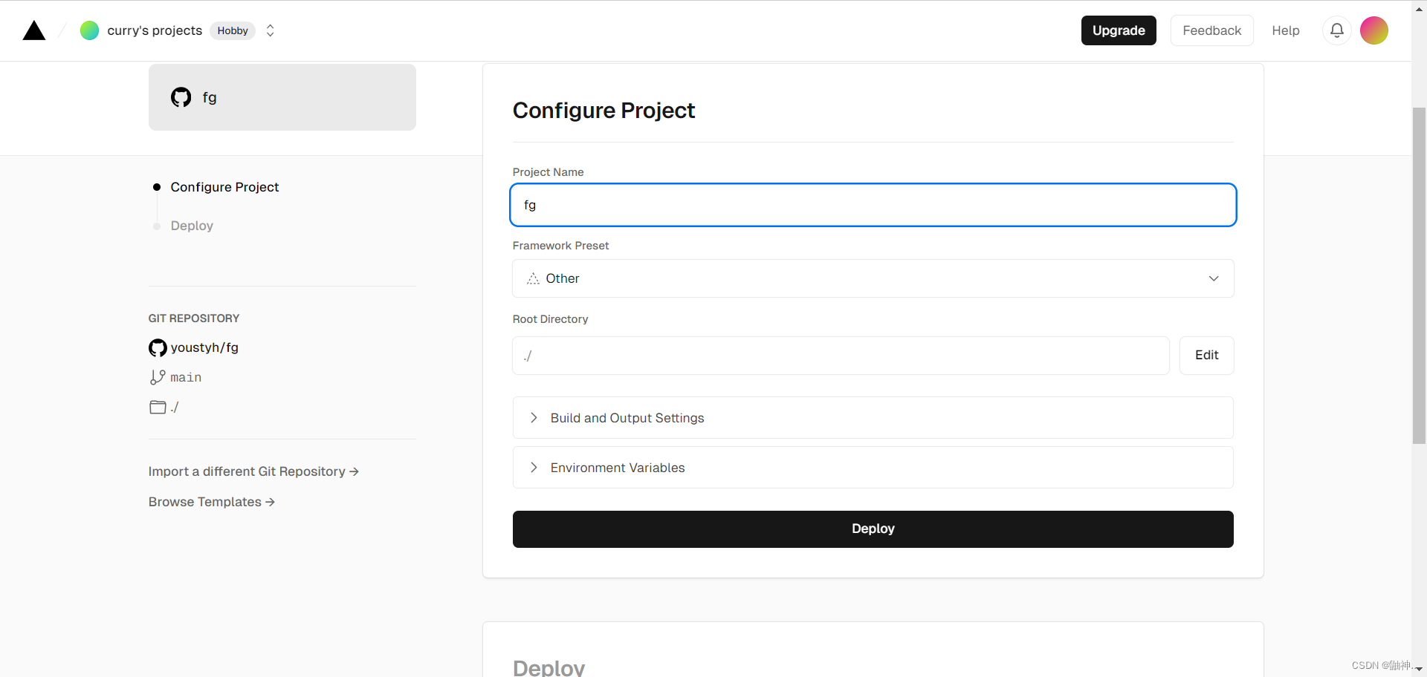Click Edit next to Root Directory
1427x677 pixels.
click(1206, 356)
